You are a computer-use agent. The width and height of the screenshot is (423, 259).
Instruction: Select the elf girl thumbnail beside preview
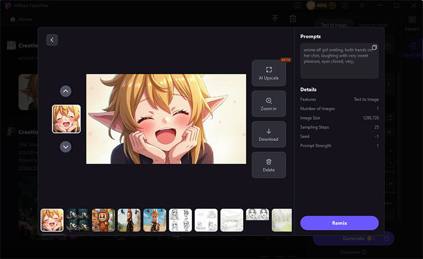[x=66, y=119]
